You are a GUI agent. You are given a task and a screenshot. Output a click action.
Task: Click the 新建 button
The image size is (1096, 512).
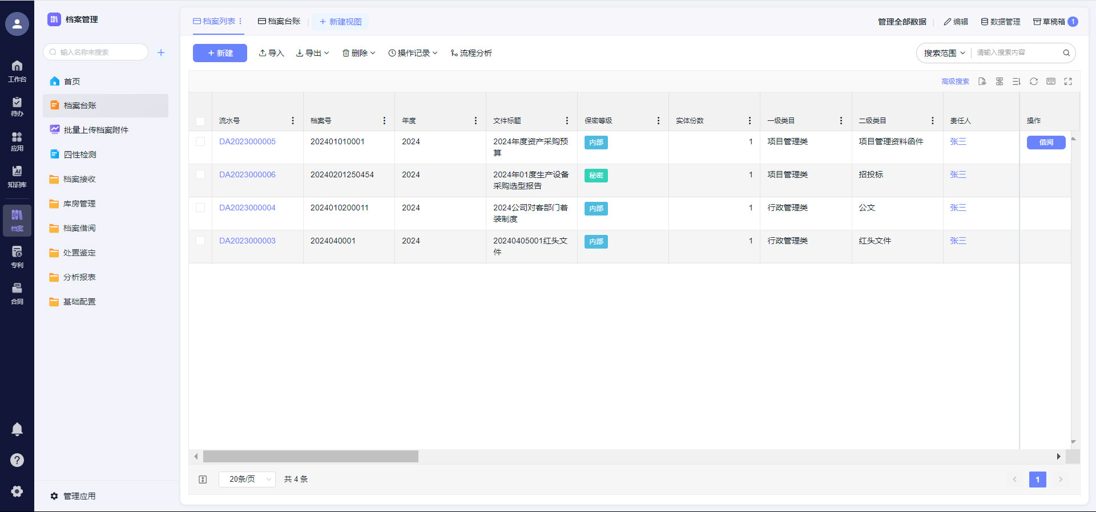(220, 53)
